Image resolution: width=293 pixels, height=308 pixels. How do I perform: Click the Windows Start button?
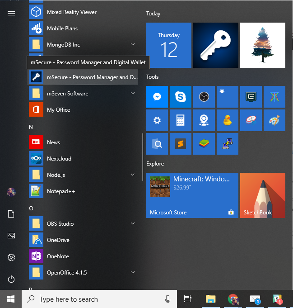(x=11, y=299)
